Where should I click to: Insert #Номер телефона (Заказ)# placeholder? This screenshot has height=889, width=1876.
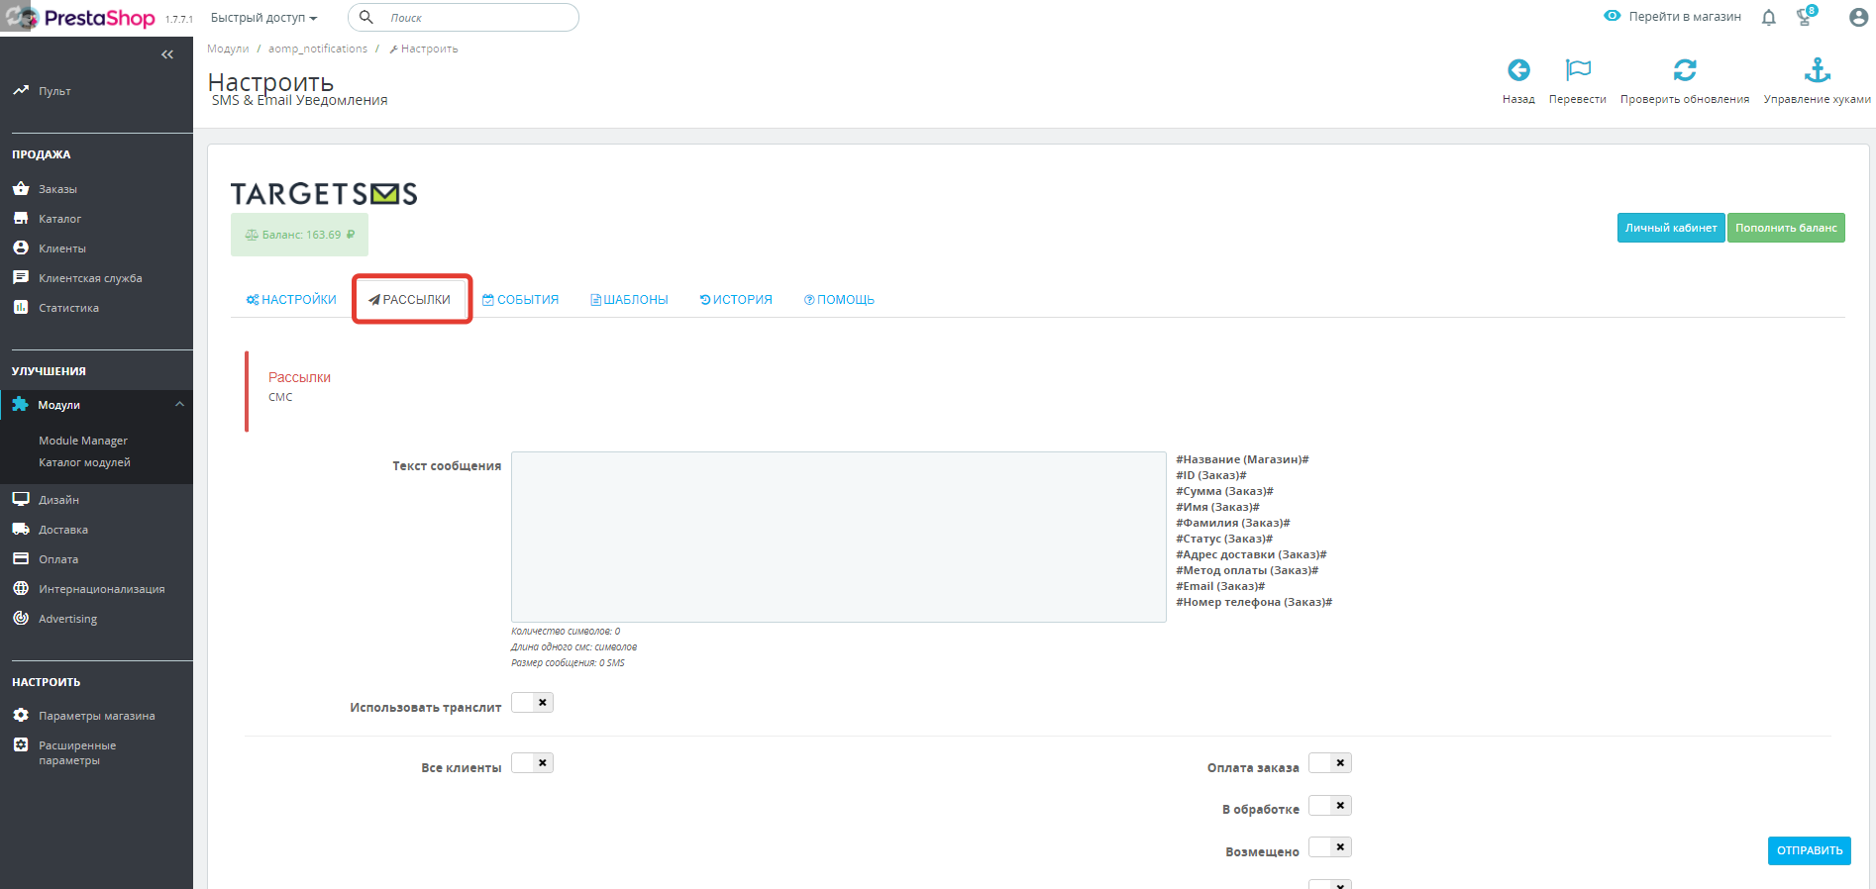point(1254,602)
